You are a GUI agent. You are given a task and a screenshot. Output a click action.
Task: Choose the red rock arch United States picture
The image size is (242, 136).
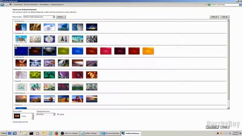point(78,99)
